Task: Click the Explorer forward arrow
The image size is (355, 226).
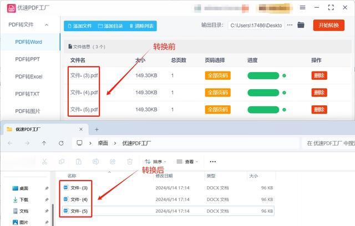Action: [x=27, y=143]
